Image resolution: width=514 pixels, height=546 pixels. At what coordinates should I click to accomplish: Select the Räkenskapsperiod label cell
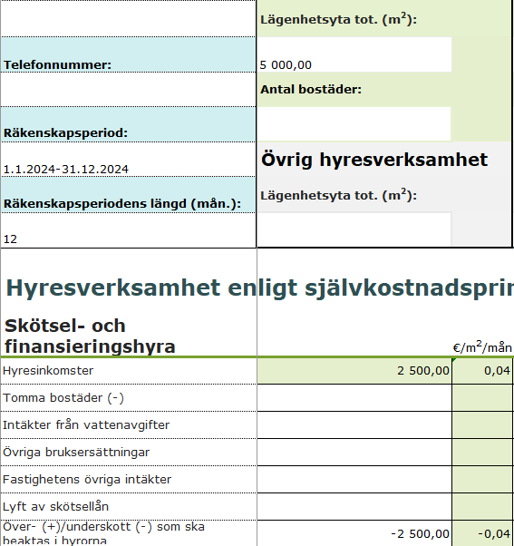pos(128,124)
